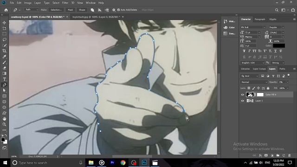Toggle Auto Add/Delete checkbox
This screenshot has width=297, height=167.
pyautogui.click(x=119, y=10)
